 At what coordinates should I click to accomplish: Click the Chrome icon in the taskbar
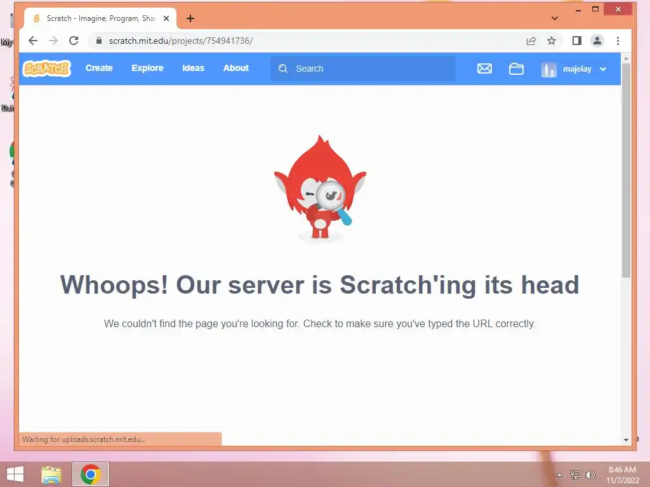click(x=91, y=474)
